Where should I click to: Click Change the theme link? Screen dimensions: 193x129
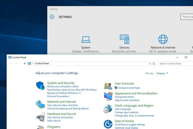point(124,97)
